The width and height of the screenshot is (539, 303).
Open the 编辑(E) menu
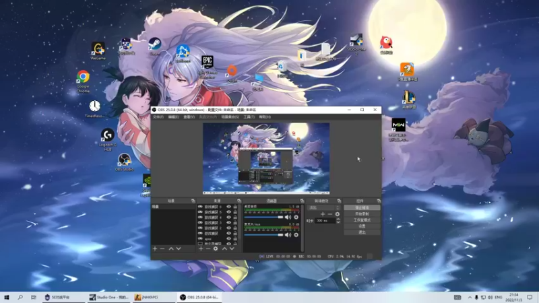point(173,117)
